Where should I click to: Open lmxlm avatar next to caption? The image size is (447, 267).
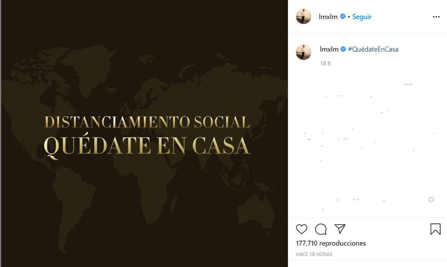click(x=304, y=52)
